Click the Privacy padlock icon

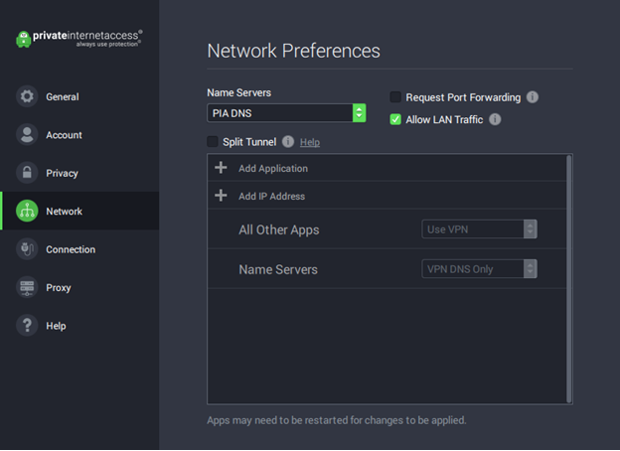(27, 172)
